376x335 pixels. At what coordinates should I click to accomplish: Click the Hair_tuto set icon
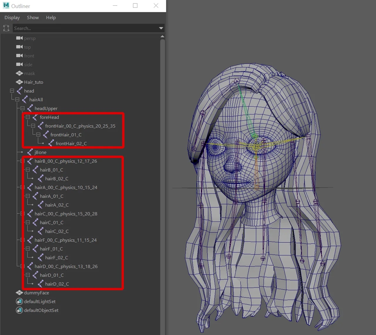19,82
